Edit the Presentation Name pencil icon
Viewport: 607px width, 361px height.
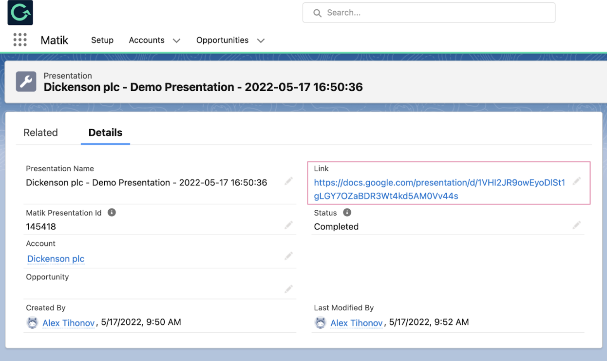coord(289,181)
